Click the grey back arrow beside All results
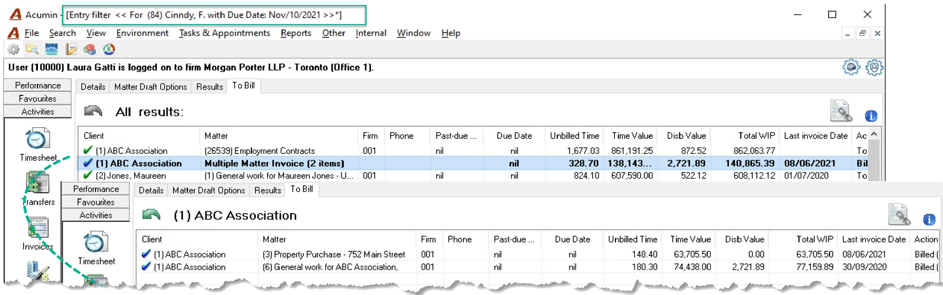 (x=93, y=111)
